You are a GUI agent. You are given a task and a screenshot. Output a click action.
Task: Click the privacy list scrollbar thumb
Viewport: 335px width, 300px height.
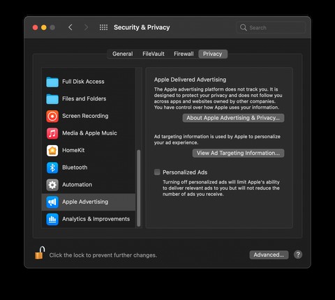click(139, 188)
